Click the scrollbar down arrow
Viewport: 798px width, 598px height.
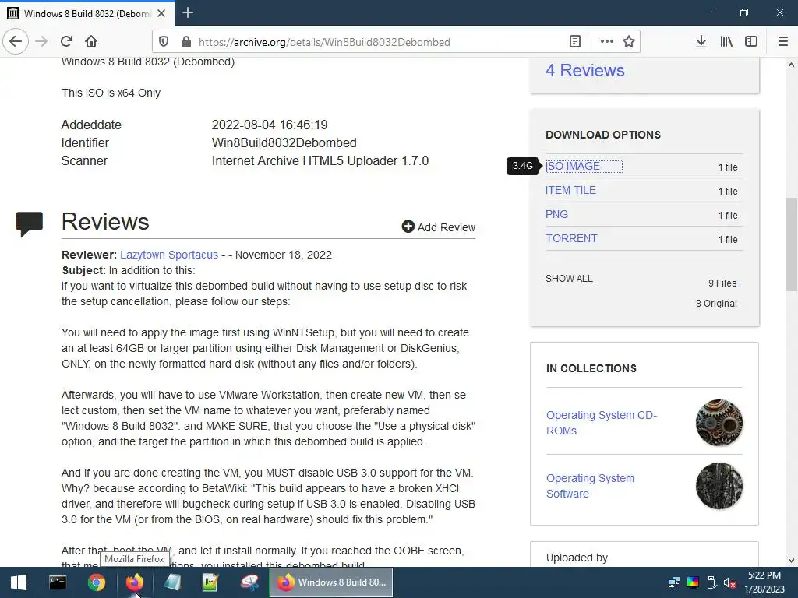pos(791,561)
